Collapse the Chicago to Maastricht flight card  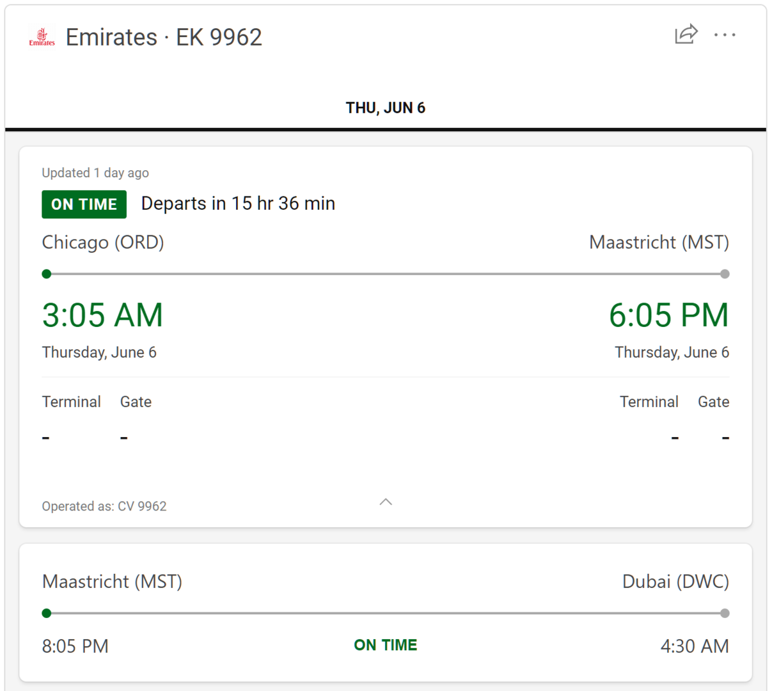[386, 502]
